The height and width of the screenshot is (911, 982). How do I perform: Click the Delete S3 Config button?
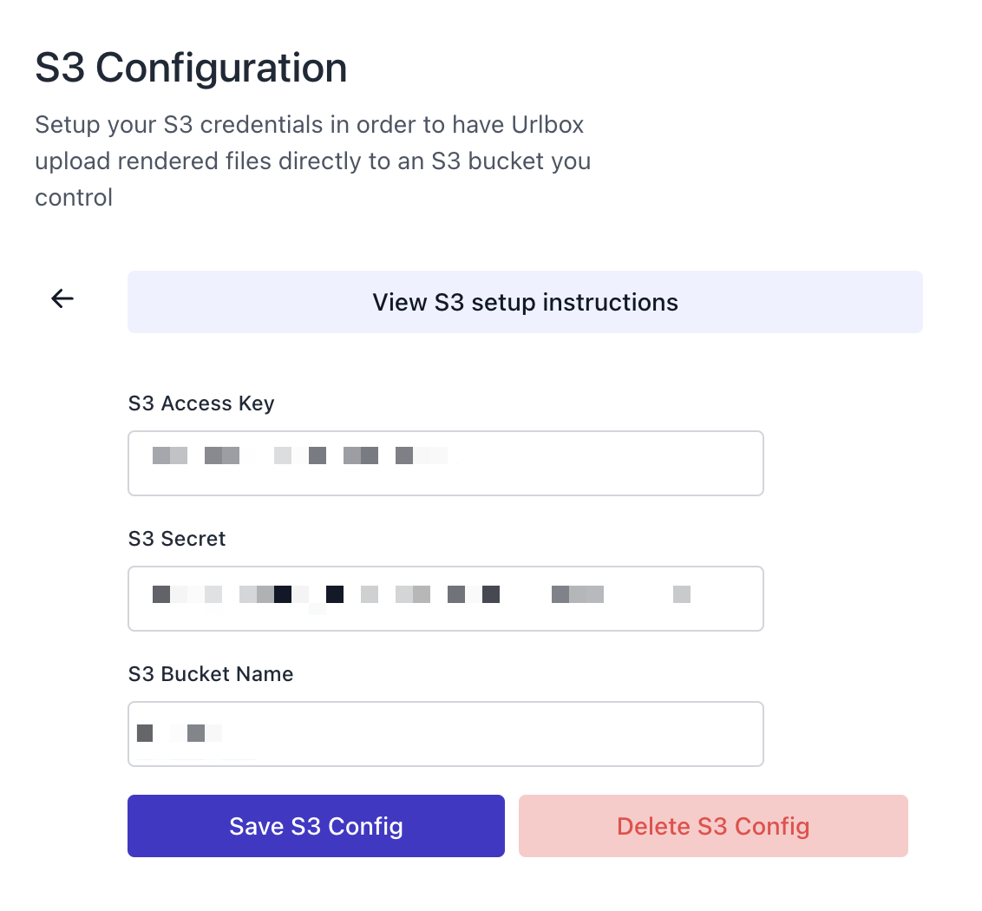(713, 825)
